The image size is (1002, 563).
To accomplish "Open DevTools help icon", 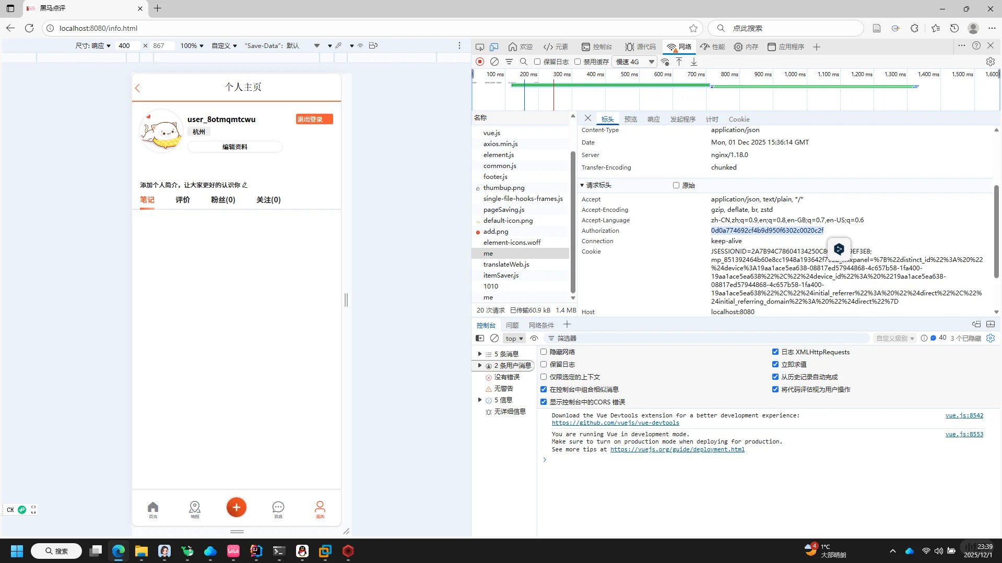I will pos(976,46).
